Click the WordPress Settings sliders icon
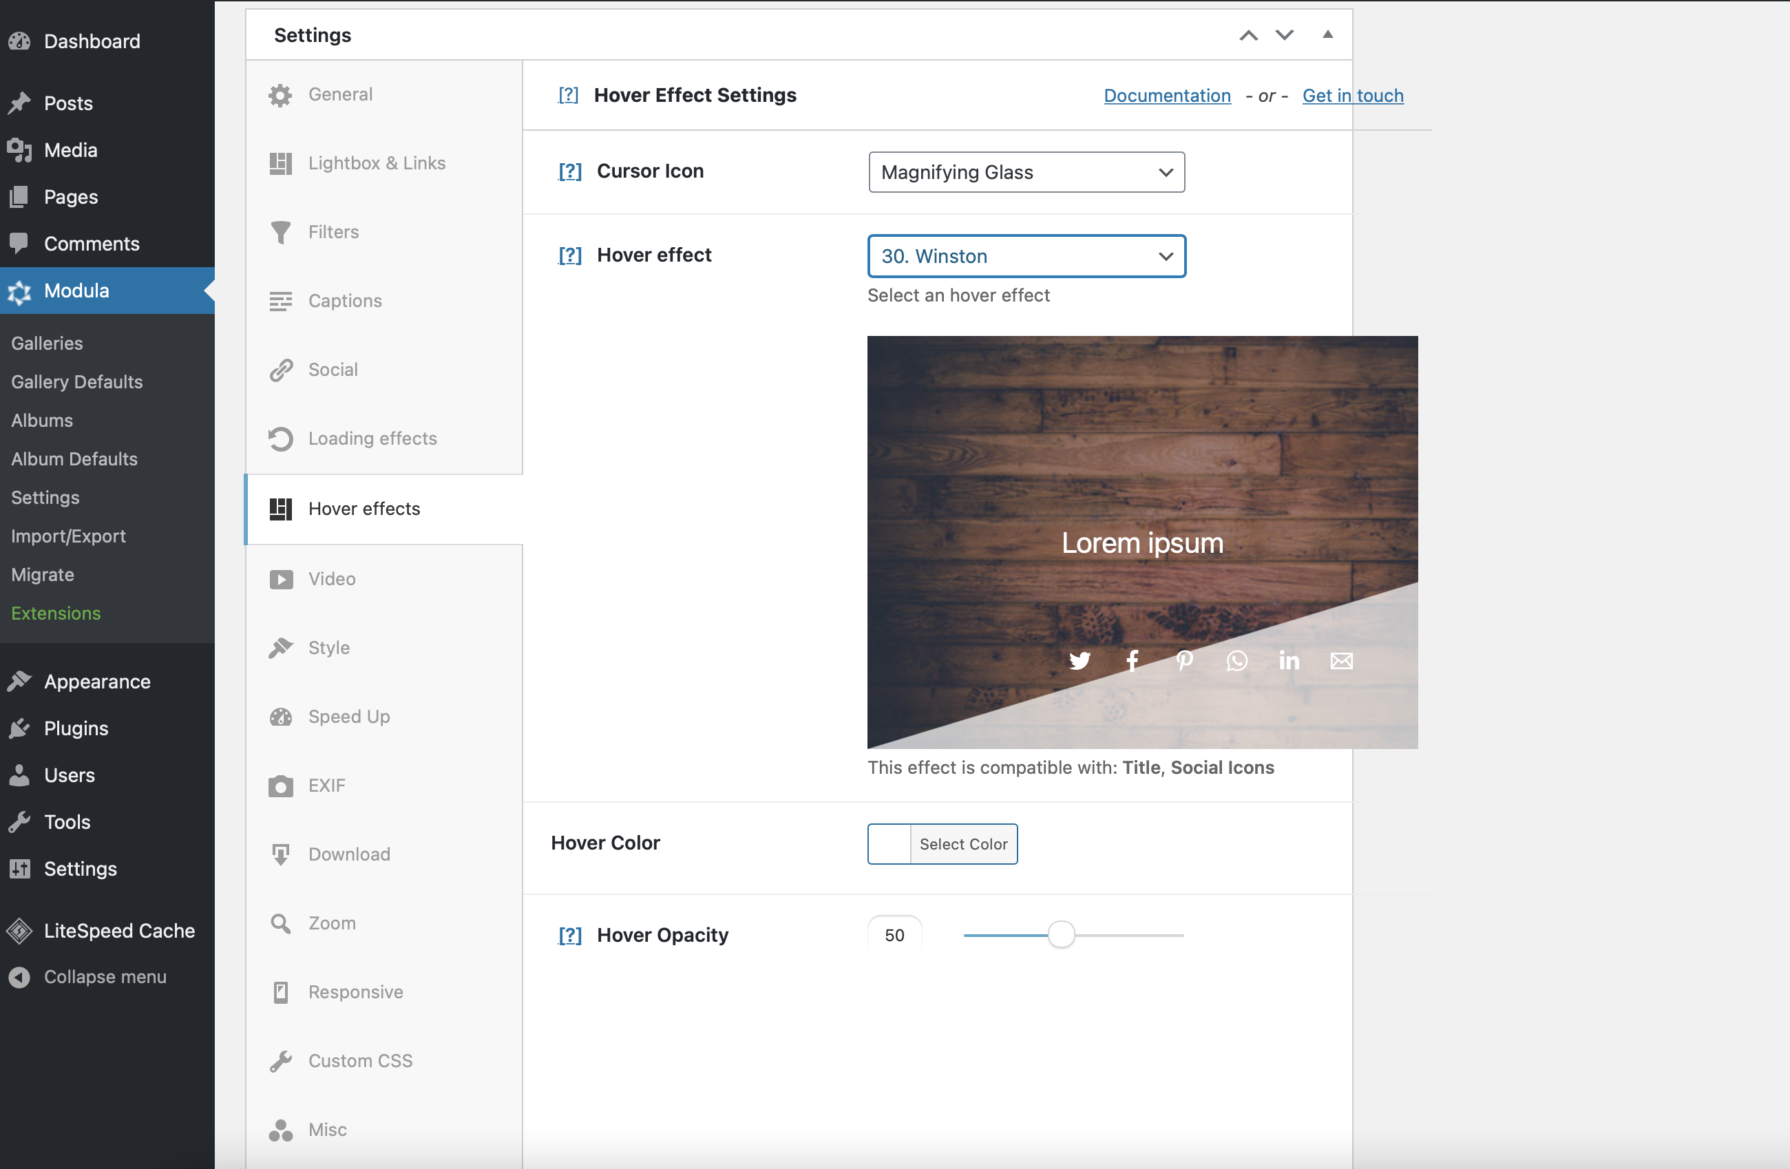Image resolution: width=1790 pixels, height=1169 pixels. [x=19, y=869]
